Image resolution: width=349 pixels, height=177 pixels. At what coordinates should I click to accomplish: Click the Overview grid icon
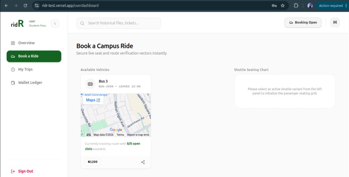tap(13, 43)
